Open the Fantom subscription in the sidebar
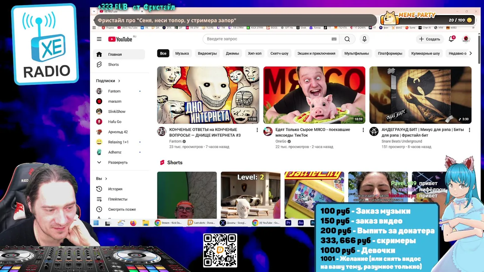 pos(119,91)
